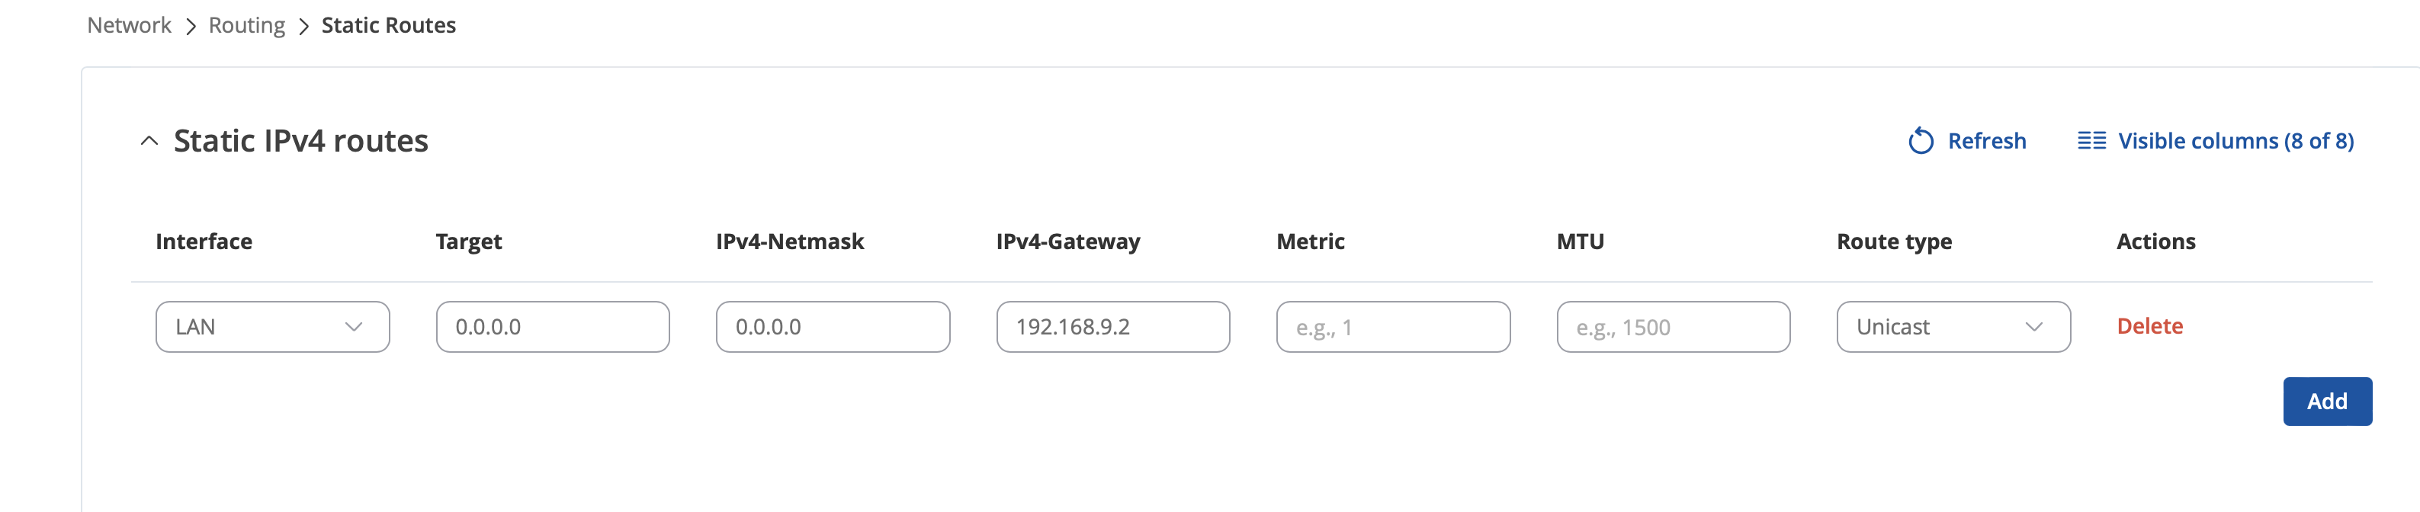Open Visible columns (8 of 8) options
Image resolution: width=2420 pixels, height=512 pixels.
[x=2215, y=141]
